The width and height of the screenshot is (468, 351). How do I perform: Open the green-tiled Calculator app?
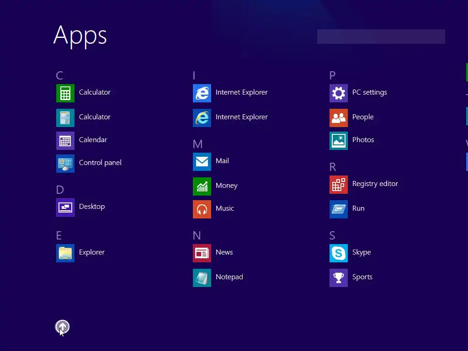pyautogui.click(x=65, y=93)
